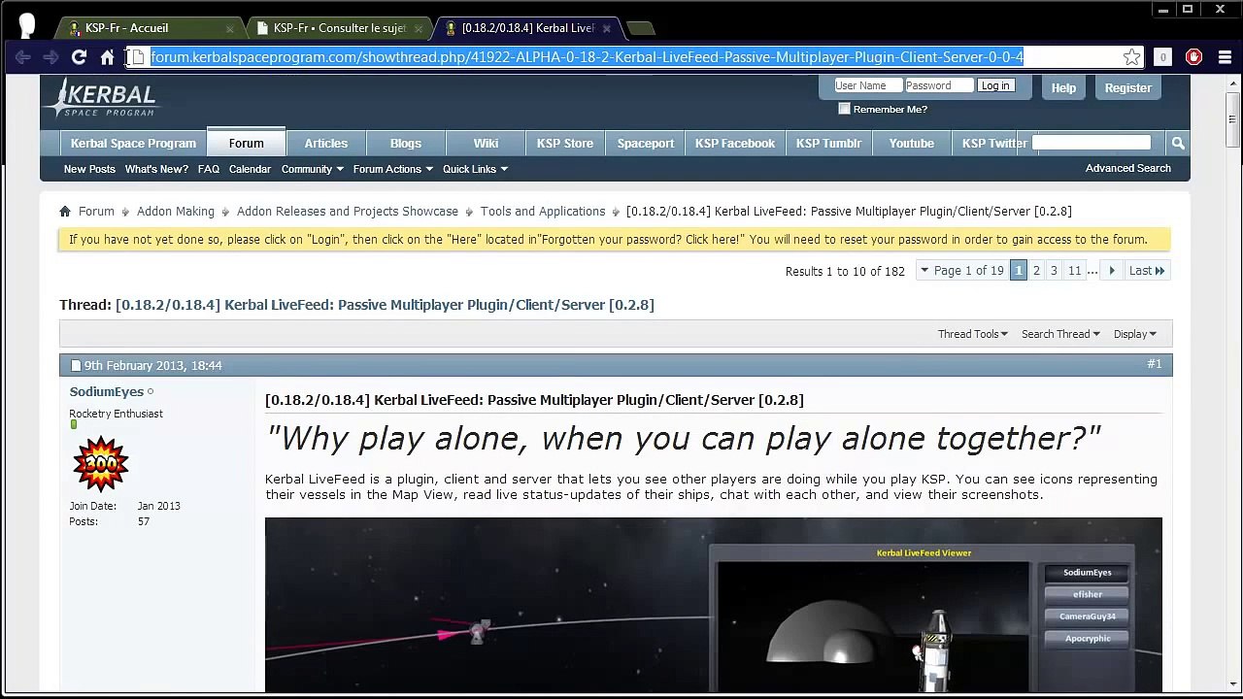Image resolution: width=1243 pixels, height=699 pixels.
Task: Jump to the Last page link
Action: (1146, 271)
